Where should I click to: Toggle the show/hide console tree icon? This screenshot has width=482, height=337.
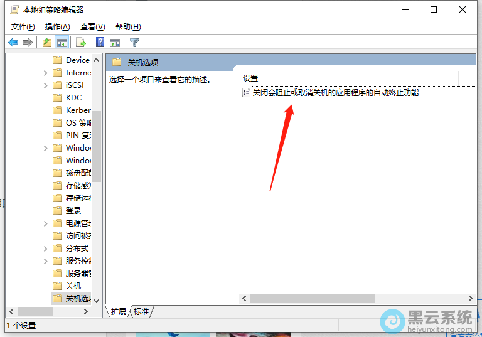click(x=62, y=43)
